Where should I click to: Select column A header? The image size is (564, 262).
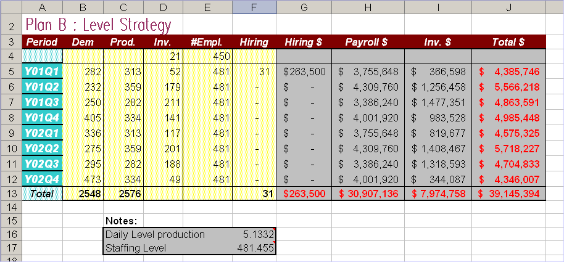pos(42,7)
